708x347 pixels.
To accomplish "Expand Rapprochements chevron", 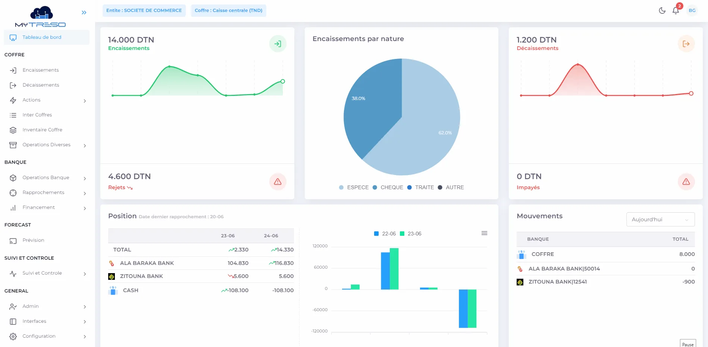I will click(x=85, y=193).
